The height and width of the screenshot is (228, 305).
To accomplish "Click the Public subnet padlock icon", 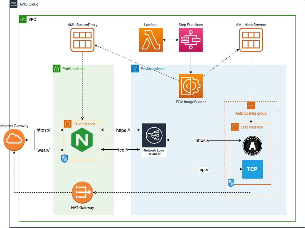I will (x=57, y=69).
